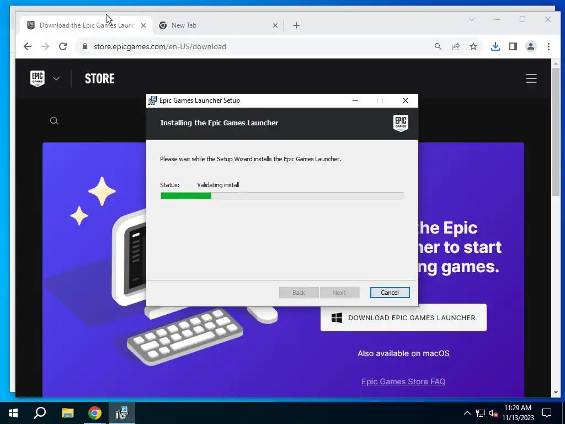The width and height of the screenshot is (565, 424).
Task: Open the Epic Games Store FAQ link
Action: pos(403,381)
